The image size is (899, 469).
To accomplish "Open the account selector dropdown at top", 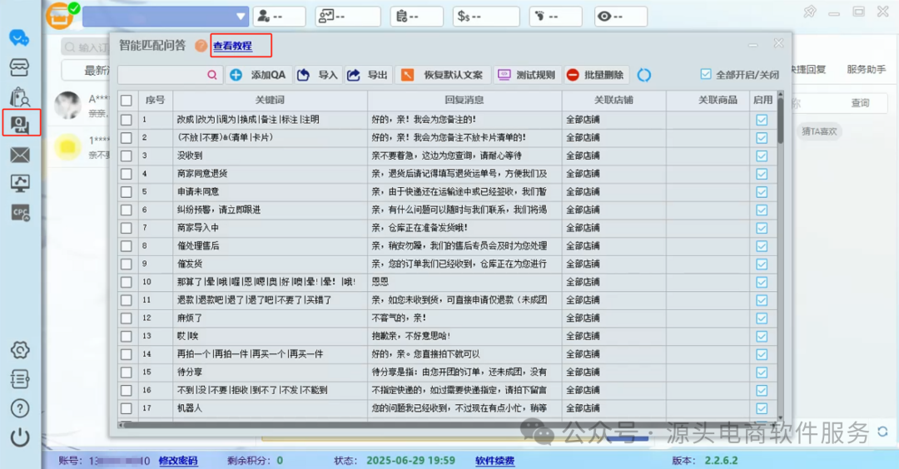I will (166, 17).
